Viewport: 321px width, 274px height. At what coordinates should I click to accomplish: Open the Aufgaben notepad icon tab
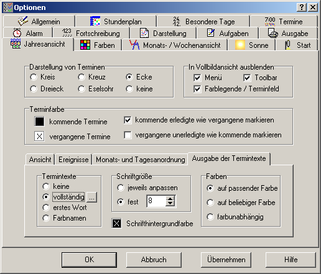(x=211, y=33)
